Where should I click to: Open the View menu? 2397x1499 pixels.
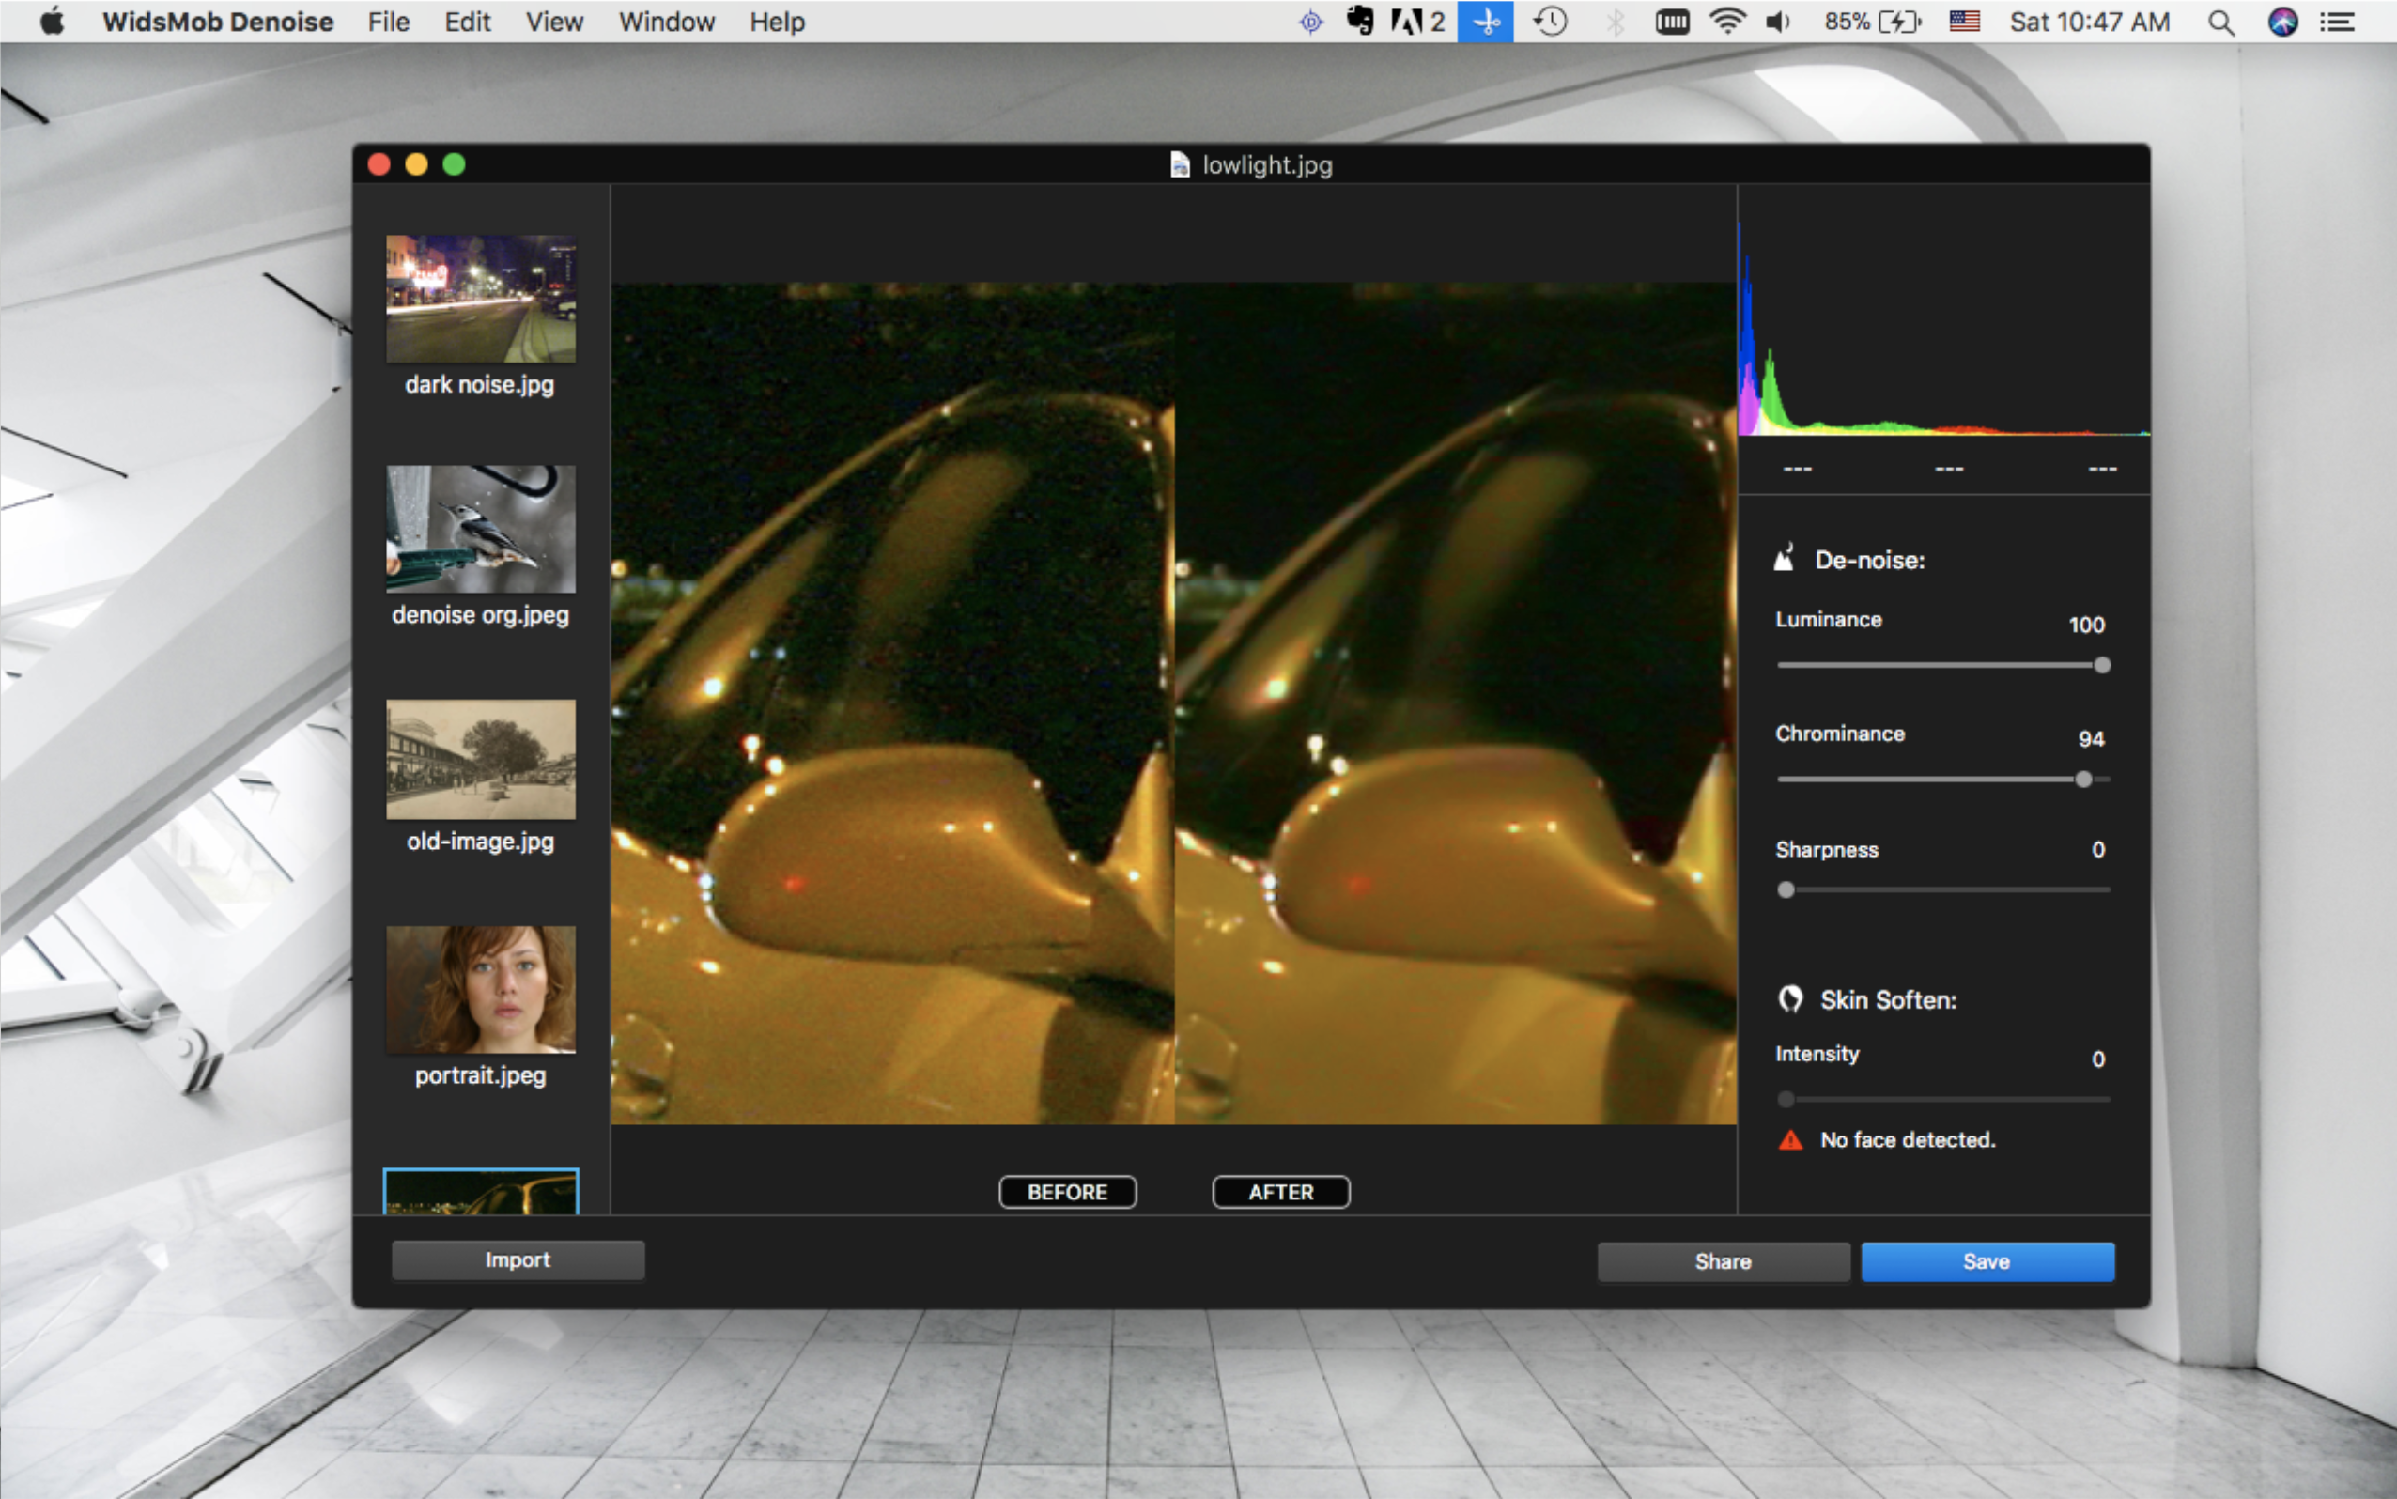click(x=553, y=22)
